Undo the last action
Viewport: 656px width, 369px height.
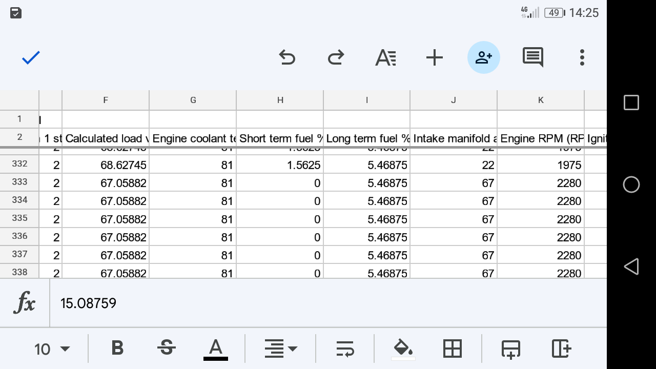pos(287,57)
